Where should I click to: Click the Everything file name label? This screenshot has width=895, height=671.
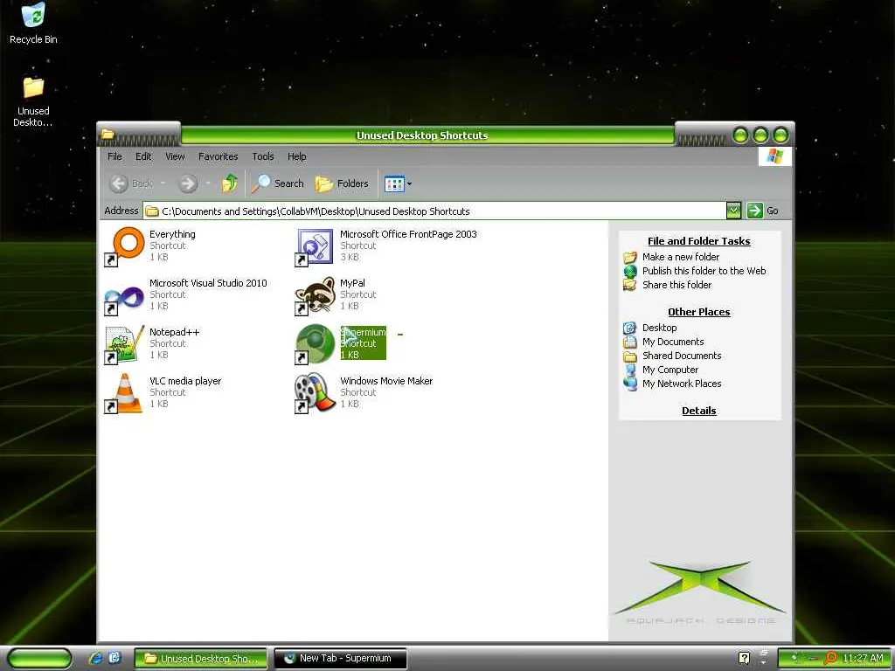tap(172, 234)
